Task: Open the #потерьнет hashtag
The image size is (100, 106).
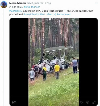Action: 64,14
